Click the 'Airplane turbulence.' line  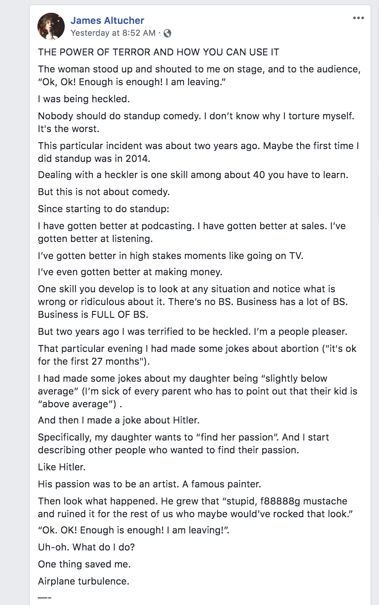(83, 581)
